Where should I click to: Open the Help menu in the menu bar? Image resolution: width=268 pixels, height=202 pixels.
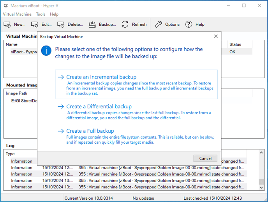pyautogui.click(x=54, y=14)
